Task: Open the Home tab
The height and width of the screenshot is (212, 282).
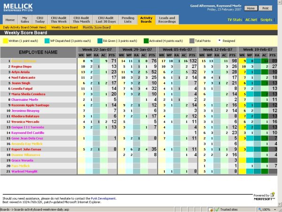Action: click(10, 20)
